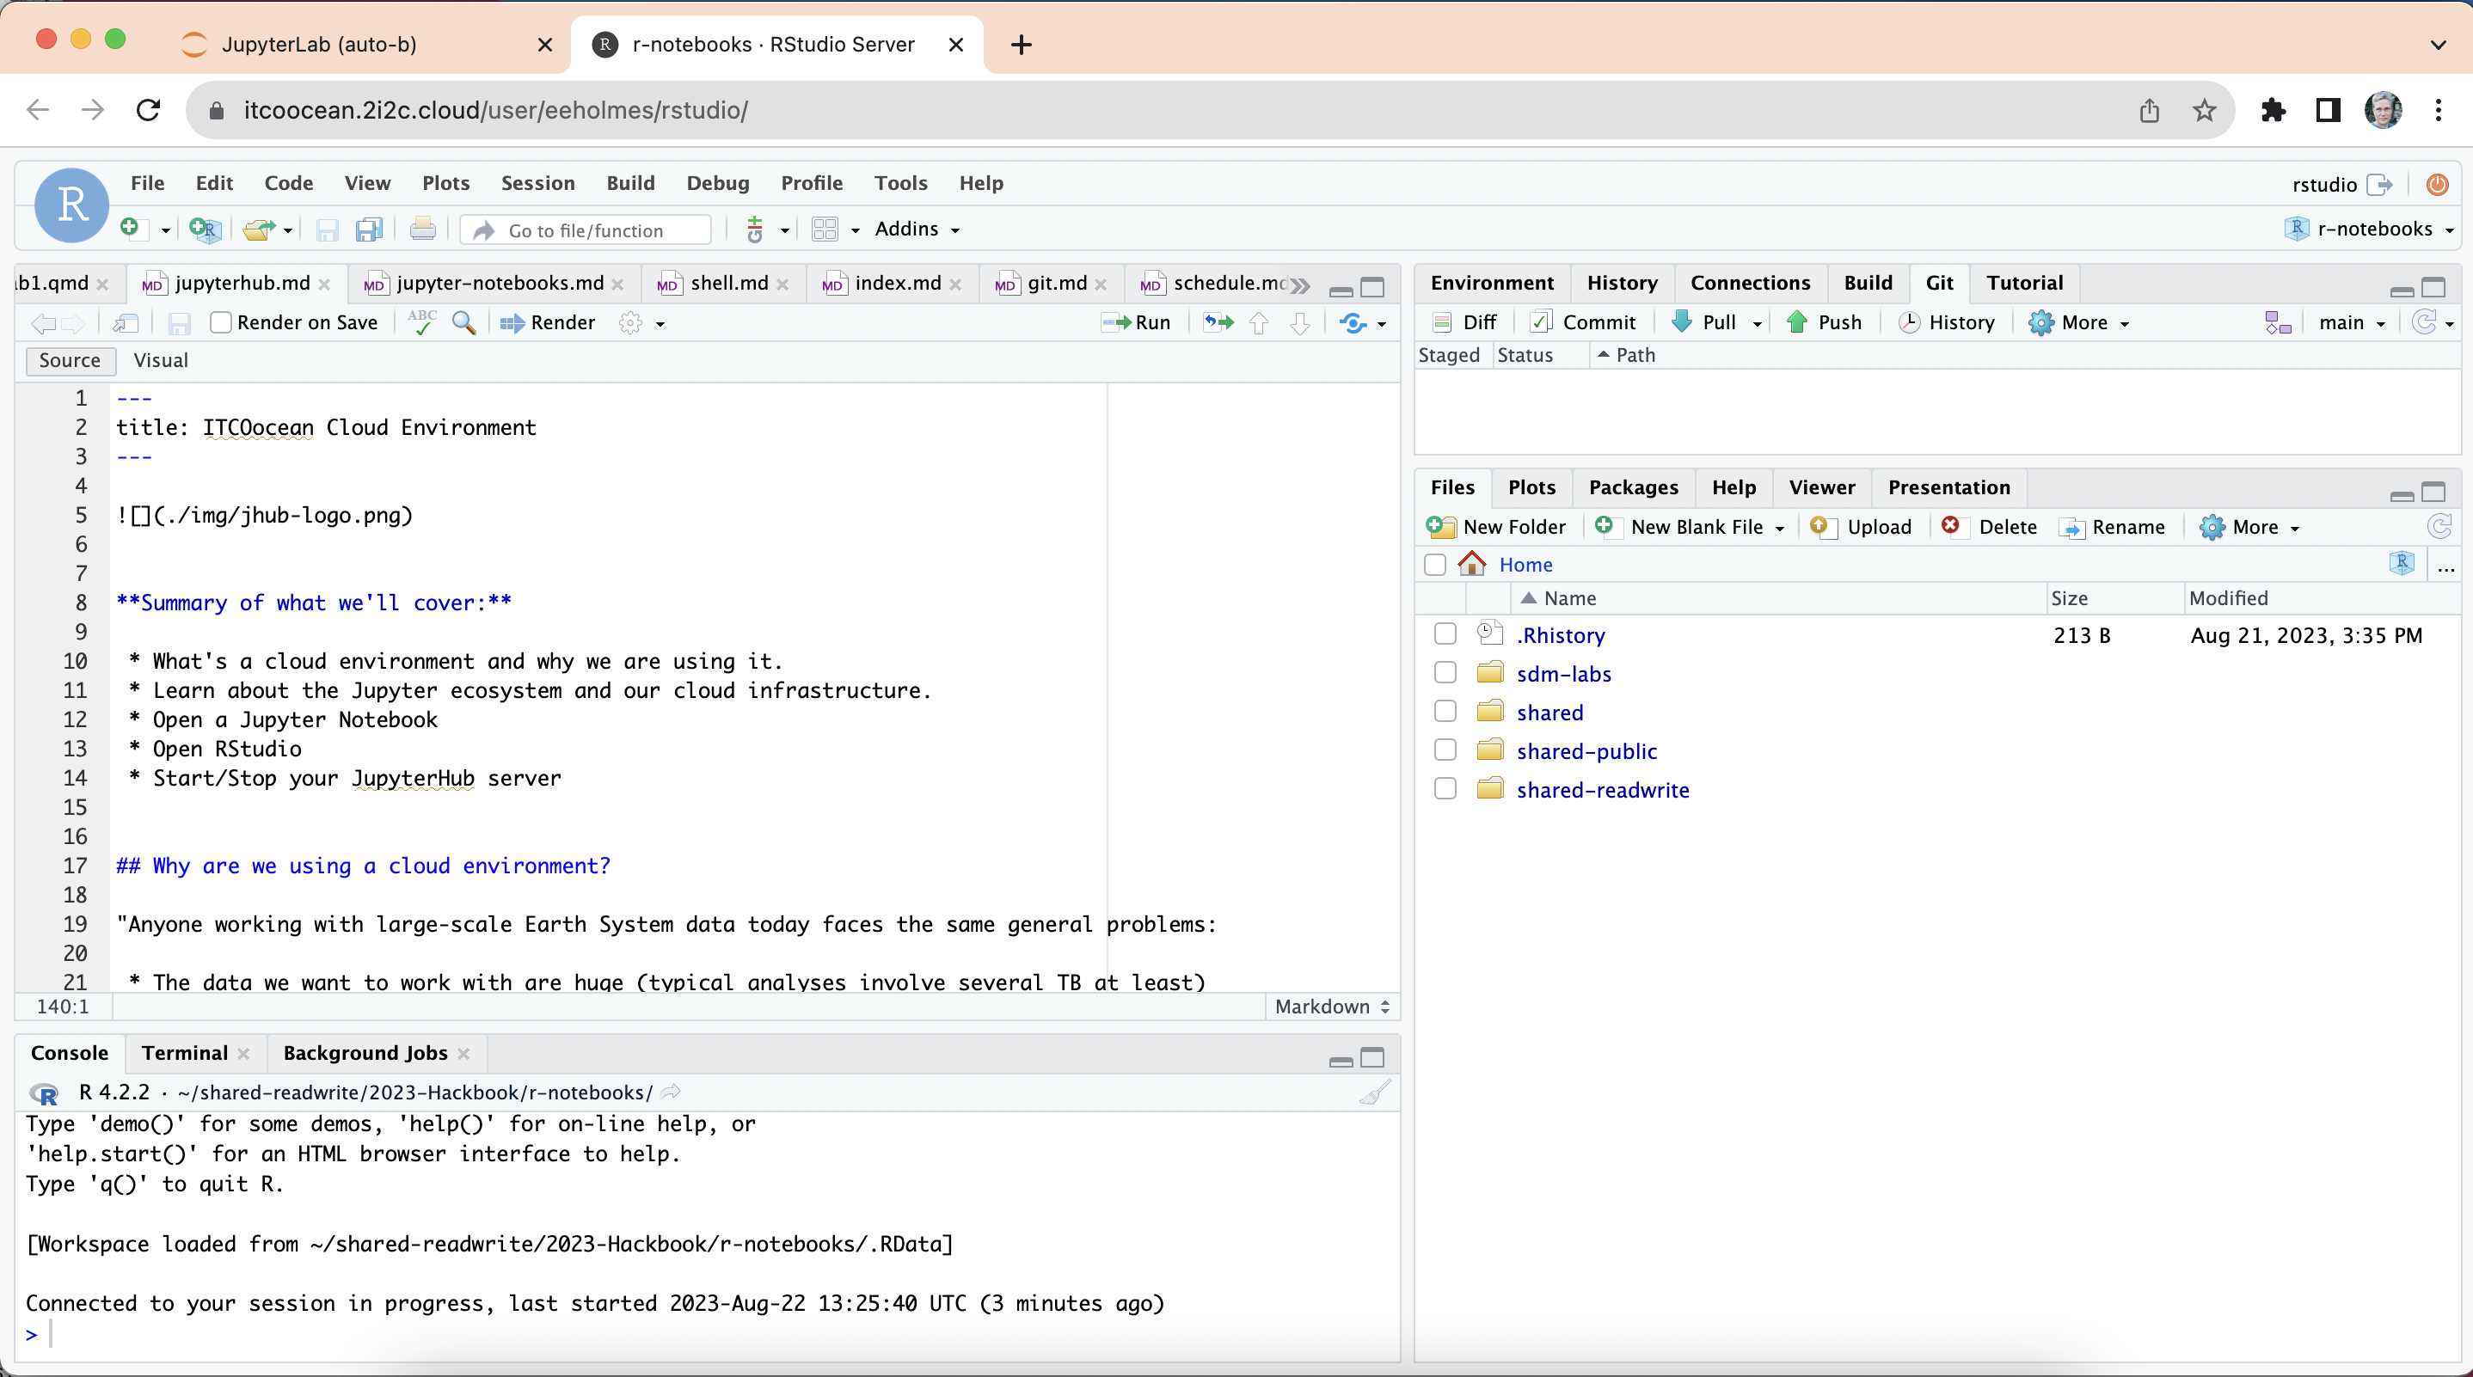Click the Print document icon
The height and width of the screenshot is (1377, 2473).
pos(422,229)
